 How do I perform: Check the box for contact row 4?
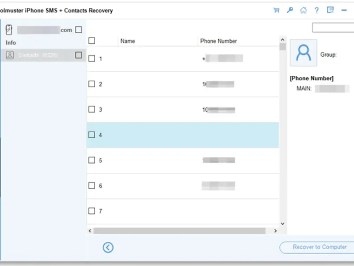92,135
